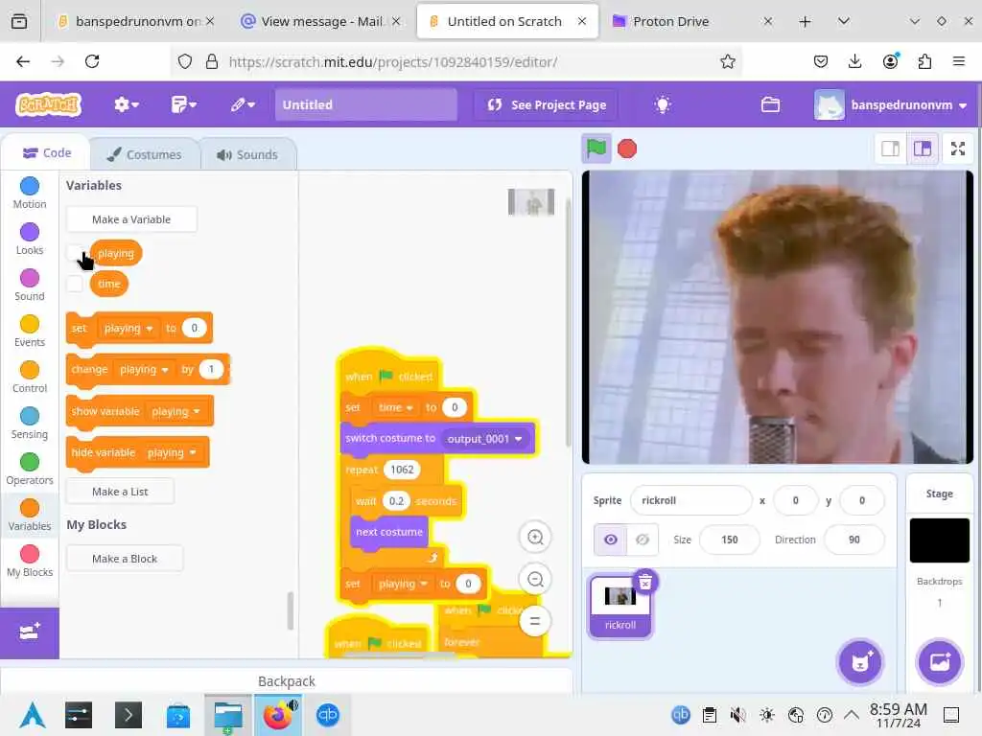Click the Tutorials lightbulb icon

[x=663, y=104]
